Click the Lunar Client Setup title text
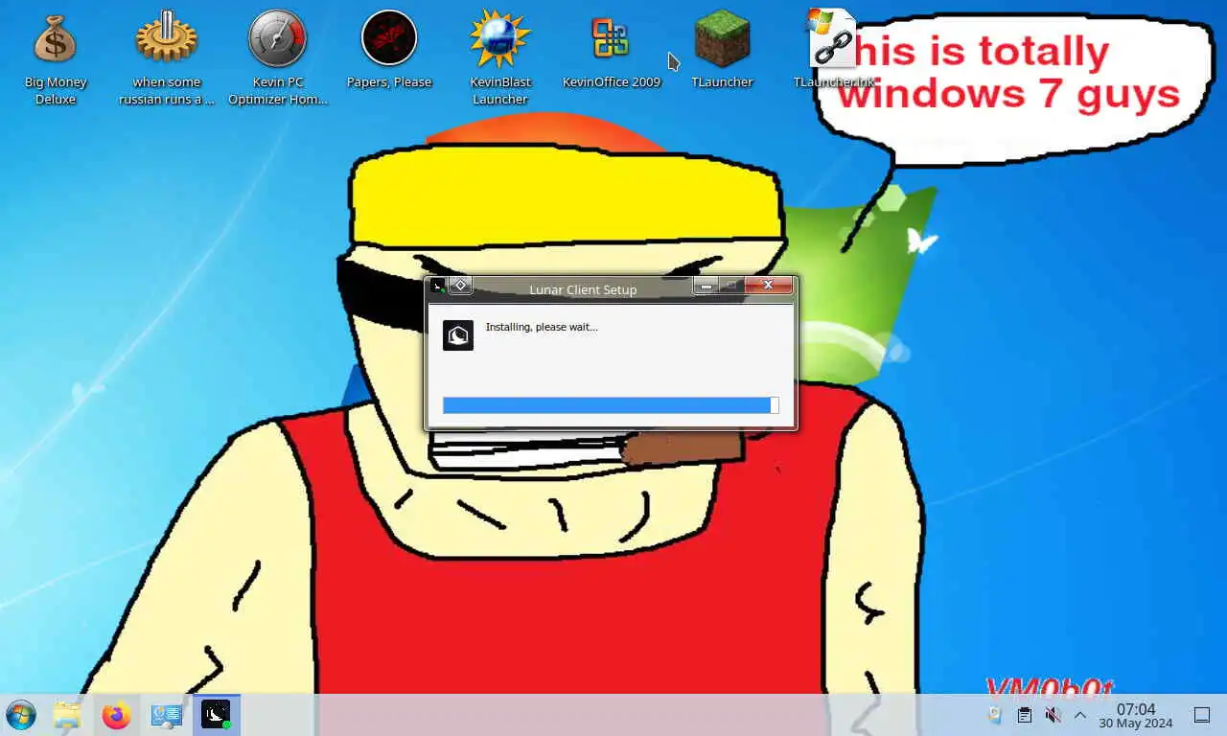 coord(583,289)
